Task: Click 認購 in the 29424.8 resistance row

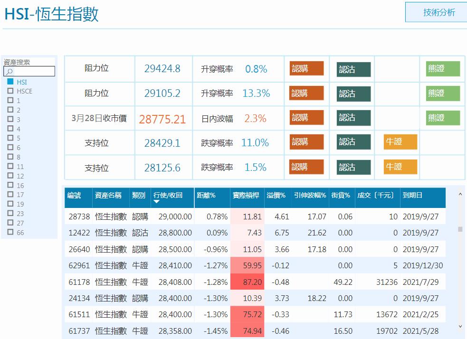Action: tap(306, 68)
